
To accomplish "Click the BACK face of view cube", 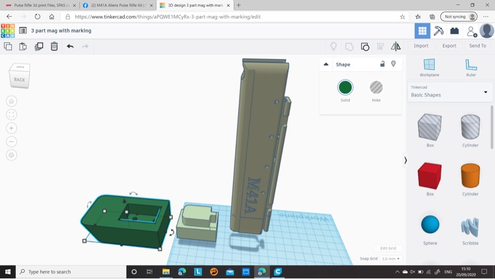I will (x=19, y=80).
